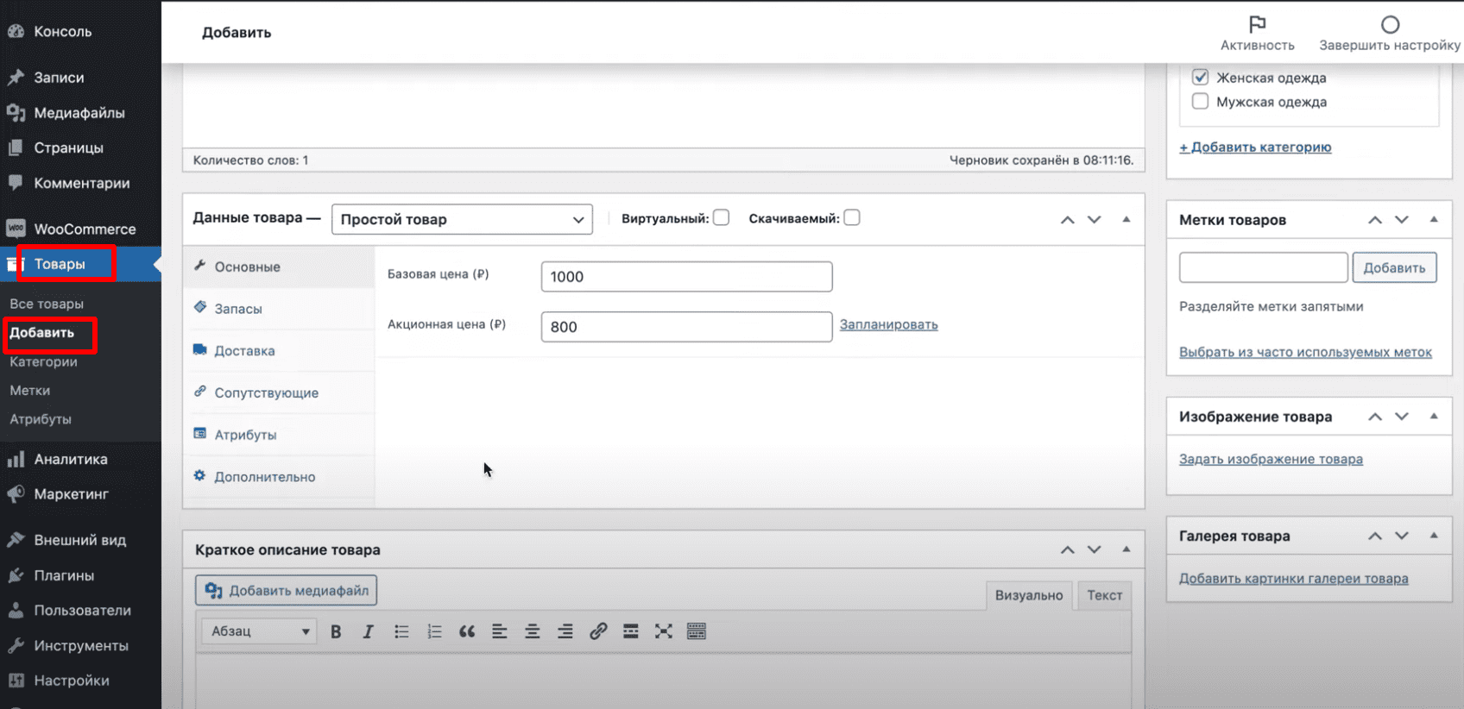Insert link using the chain icon
This screenshot has width=1464, height=709.
[x=598, y=631]
